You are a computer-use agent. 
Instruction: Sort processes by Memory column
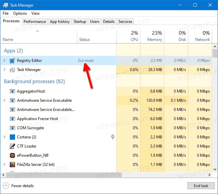pyautogui.click(x=154, y=36)
